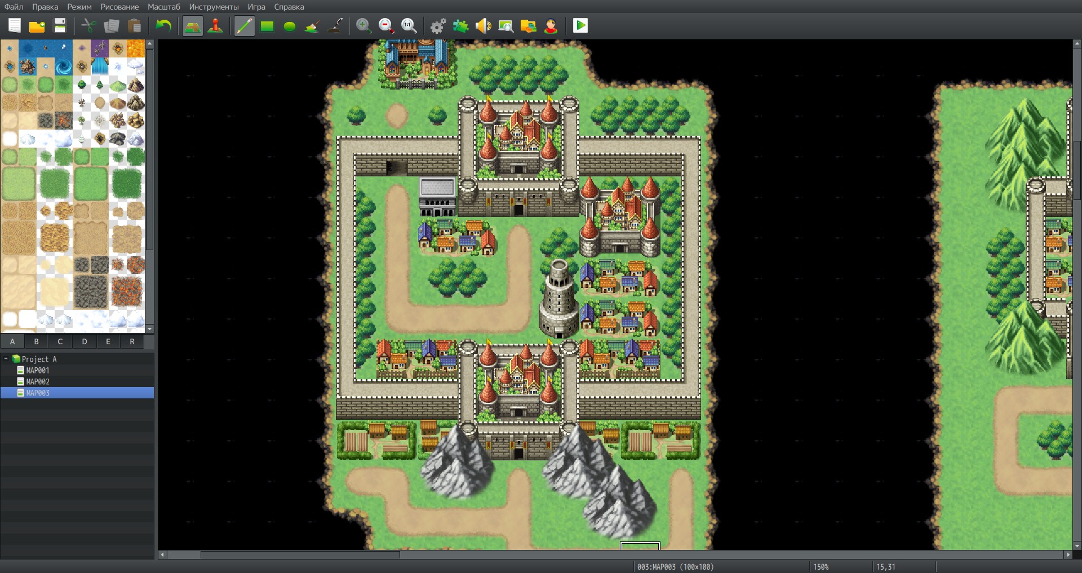Screen dimensions: 1082x573
Task: Click the map vertical scrollbar thumb
Action: (1077, 170)
